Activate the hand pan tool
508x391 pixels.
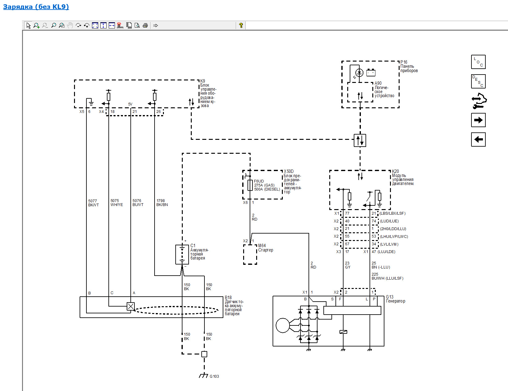point(70,25)
